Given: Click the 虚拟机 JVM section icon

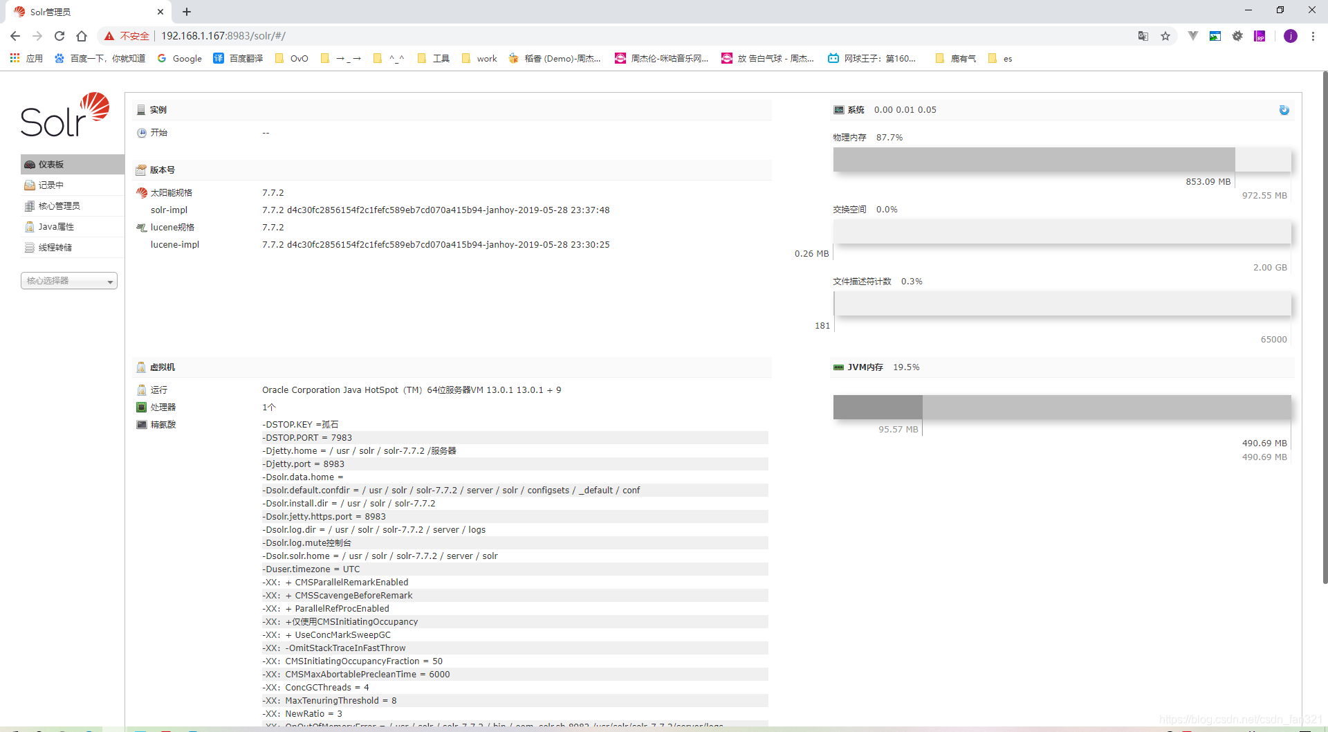Looking at the screenshot, I should 141,367.
